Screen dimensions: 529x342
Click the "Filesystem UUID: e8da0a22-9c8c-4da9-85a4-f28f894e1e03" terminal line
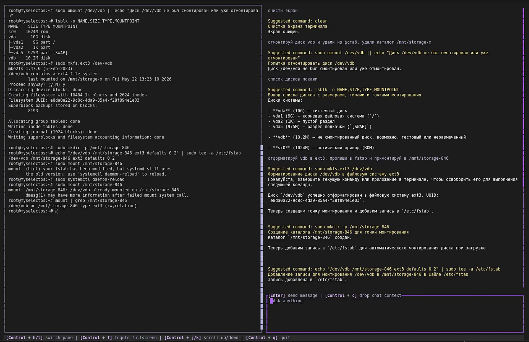click(x=74, y=100)
